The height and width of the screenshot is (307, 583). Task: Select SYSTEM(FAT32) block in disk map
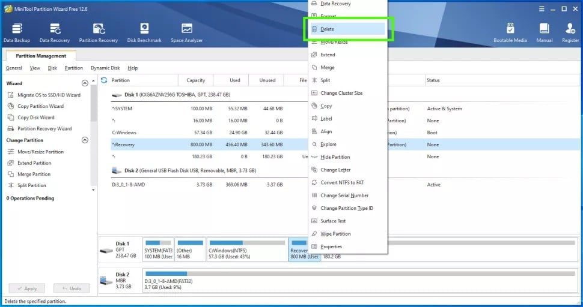pyautogui.click(x=159, y=250)
